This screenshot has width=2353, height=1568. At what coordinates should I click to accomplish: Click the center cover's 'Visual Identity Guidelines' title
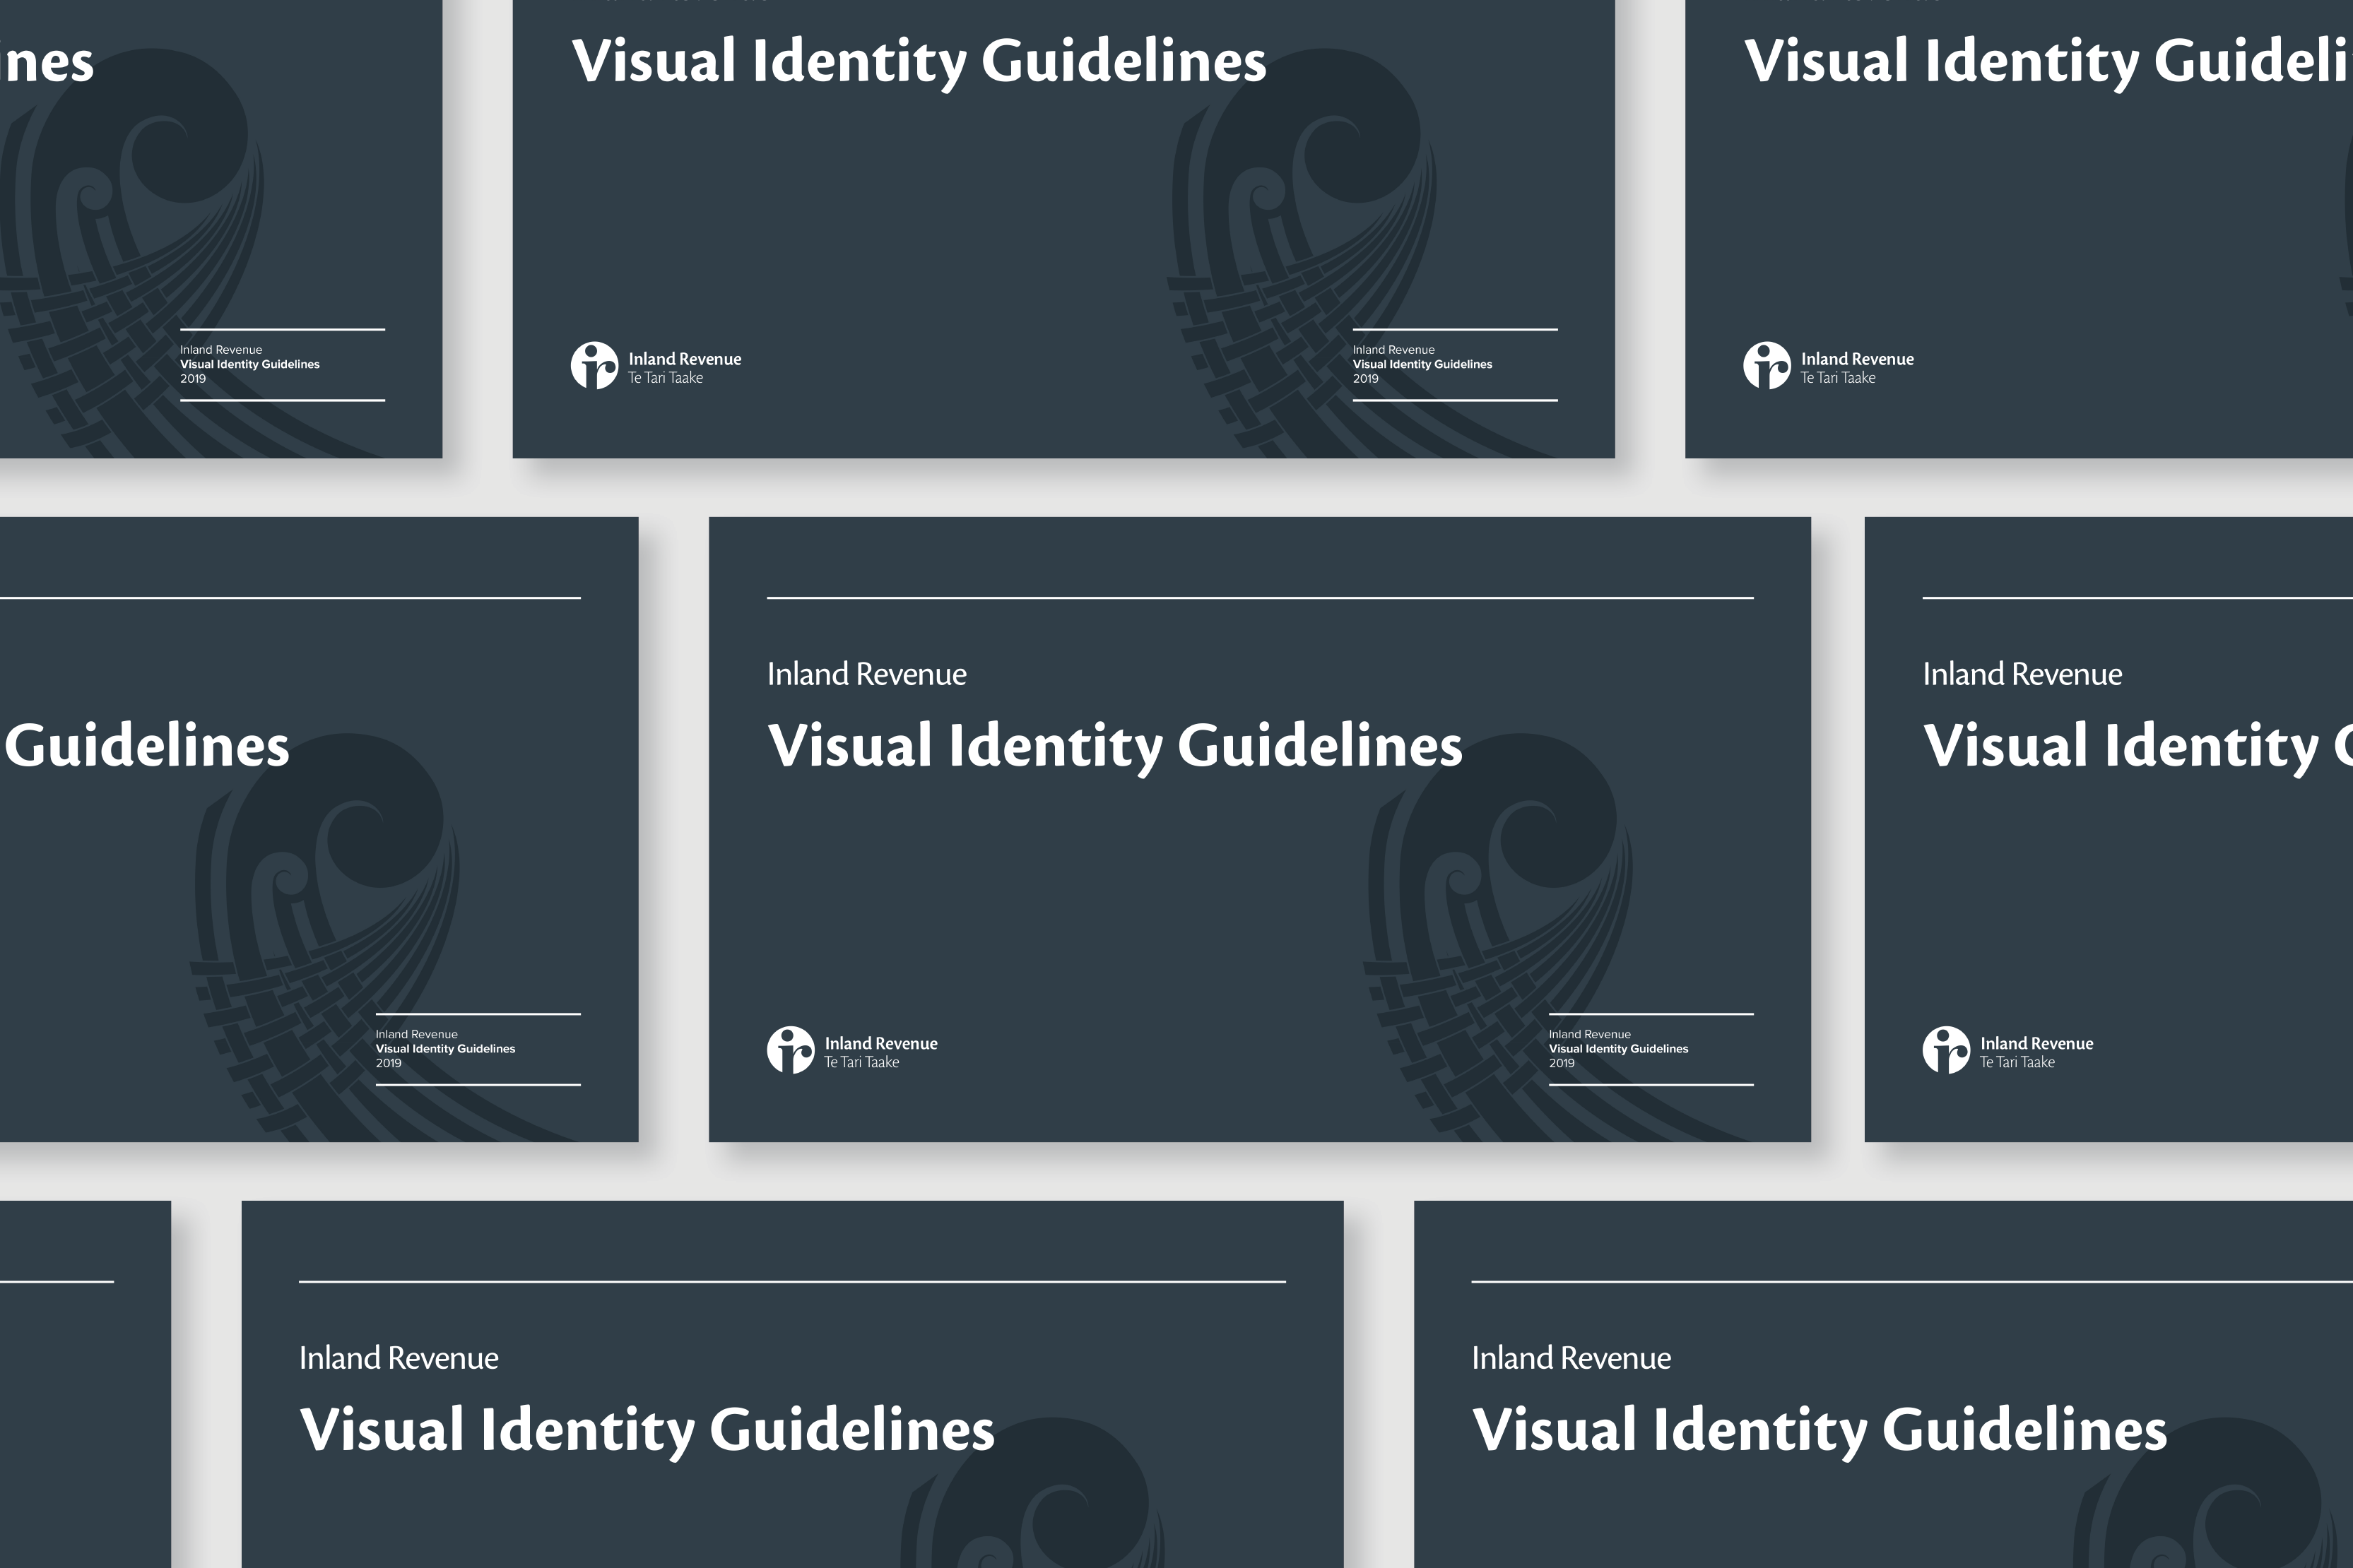pos(1114,746)
